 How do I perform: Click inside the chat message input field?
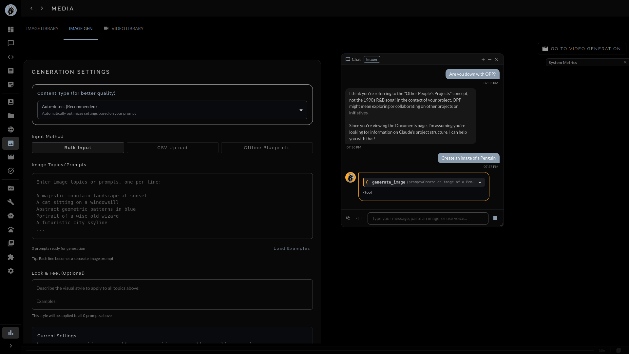point(428,218)
